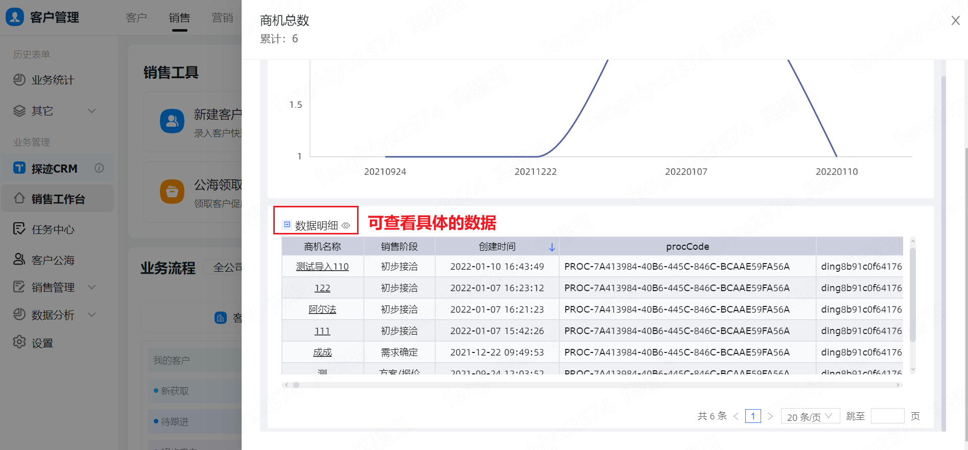Viewport: 968px width, 450px height.
Task: Click the 新建客户 blue avatar icon
Action: (172, 121)
